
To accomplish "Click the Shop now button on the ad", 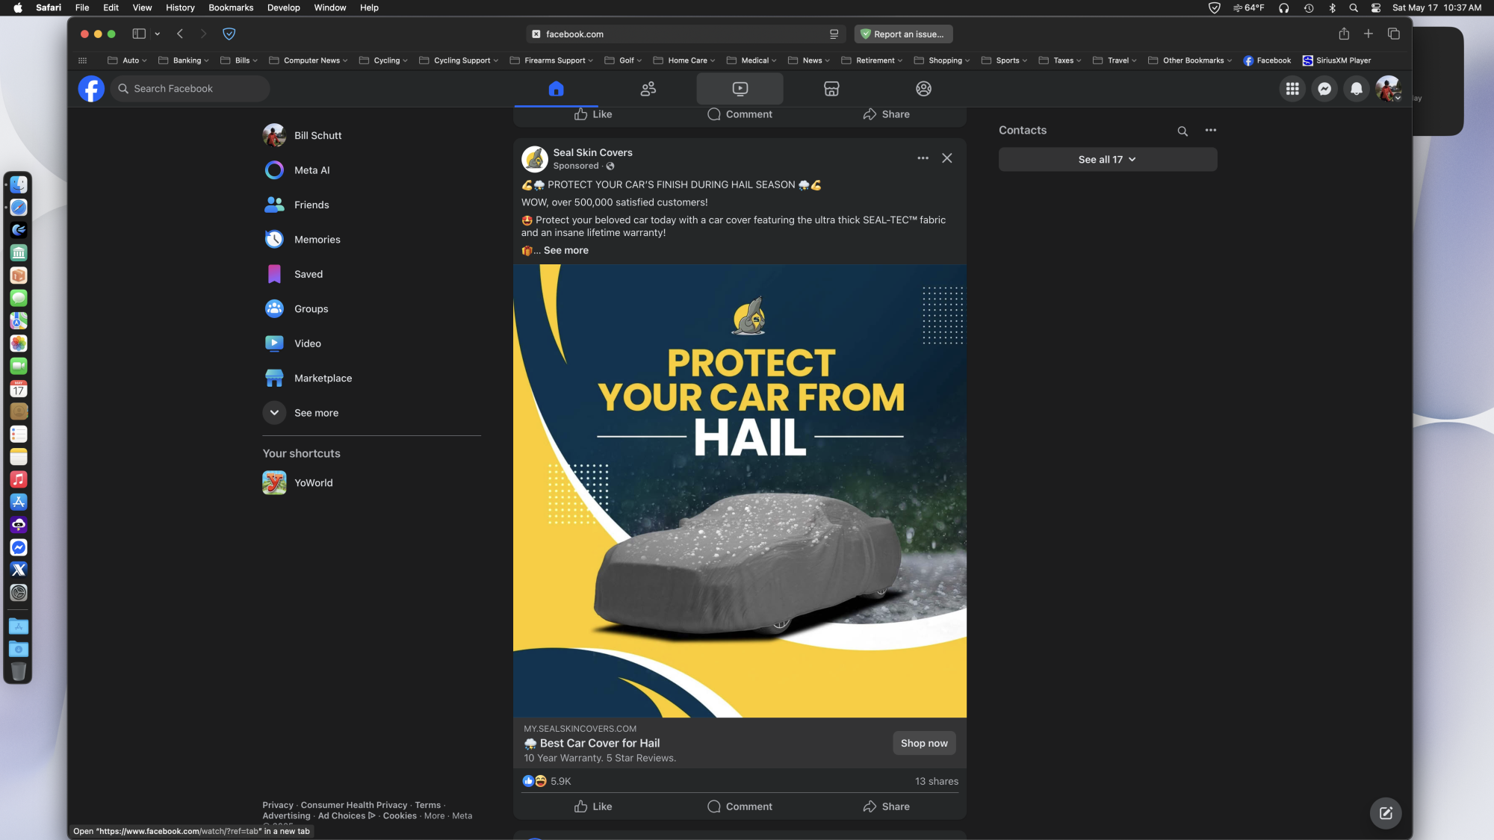I will 923,743.
